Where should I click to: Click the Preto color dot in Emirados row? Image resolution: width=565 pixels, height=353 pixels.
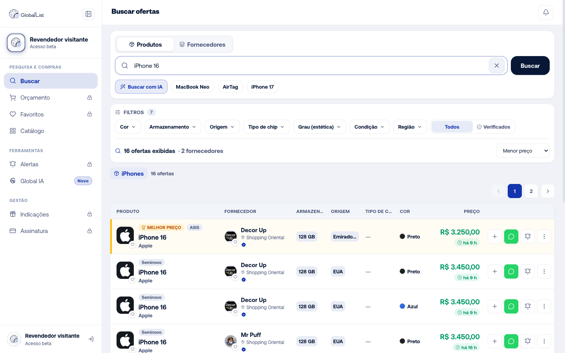(x=402, y=237)
